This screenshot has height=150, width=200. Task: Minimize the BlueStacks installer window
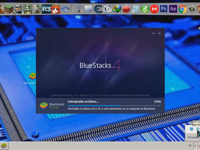pos(153,33)
